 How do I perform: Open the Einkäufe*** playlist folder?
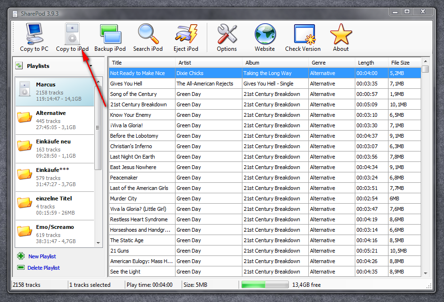(x=55, y=177)
